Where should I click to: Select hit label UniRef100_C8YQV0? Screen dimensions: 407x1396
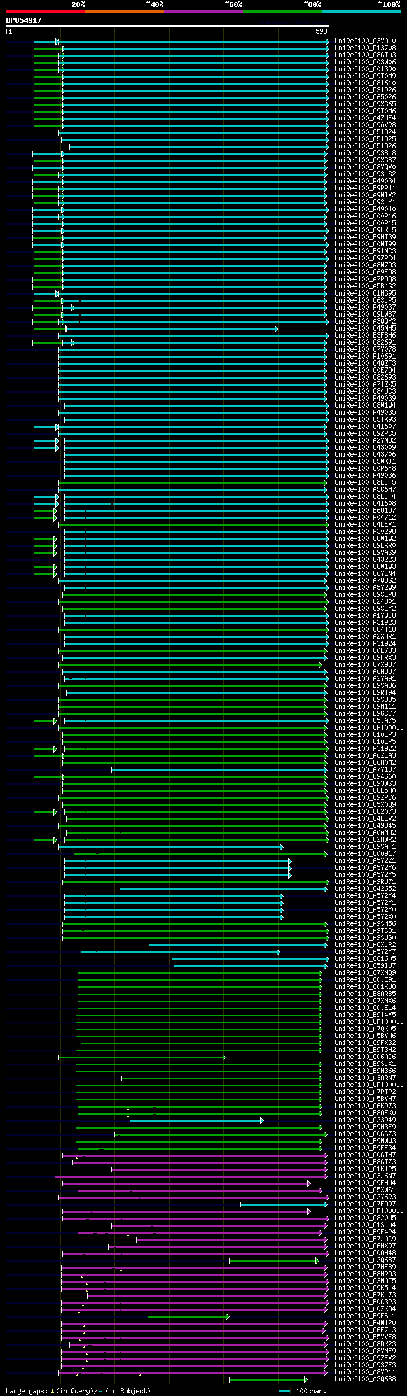[x=365, y=167]
